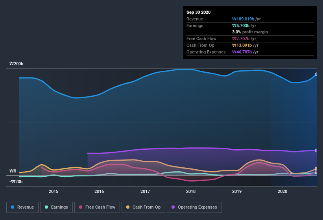Viewport: 323px width, 220px height.
Task: Click the Operating Expenses line endpoint marker
Action: (x=316, y=150)
